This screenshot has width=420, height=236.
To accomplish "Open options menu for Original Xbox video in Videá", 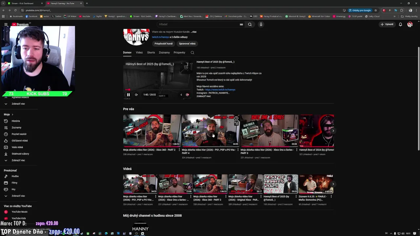I will click(x=261, y=197).
